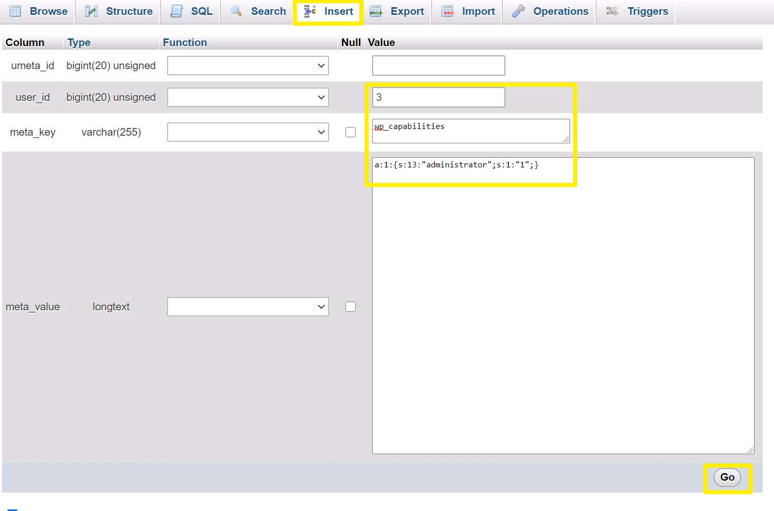The height and width of the screenshot is (511, 774).
Task: Click the Import icon
Action: pos(447,11)
